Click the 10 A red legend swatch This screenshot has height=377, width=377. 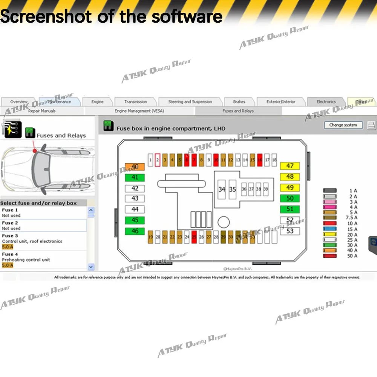tap(329, 223)
